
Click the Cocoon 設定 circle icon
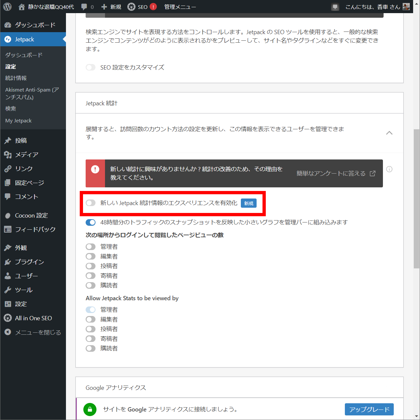8,216
